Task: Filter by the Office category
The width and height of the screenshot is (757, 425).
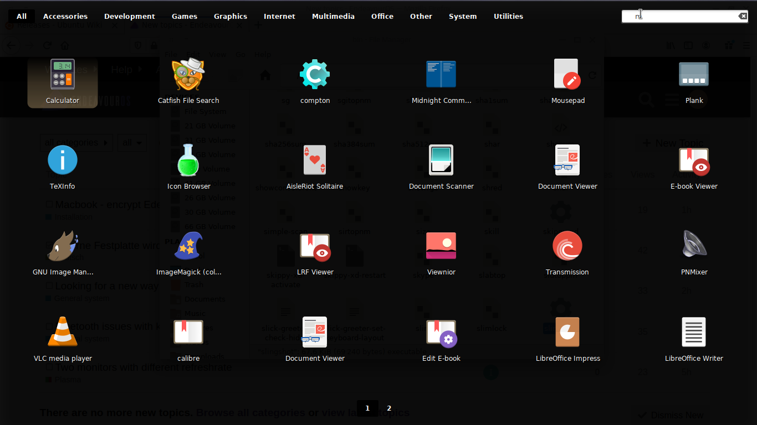Action: [x=382, y=16]
